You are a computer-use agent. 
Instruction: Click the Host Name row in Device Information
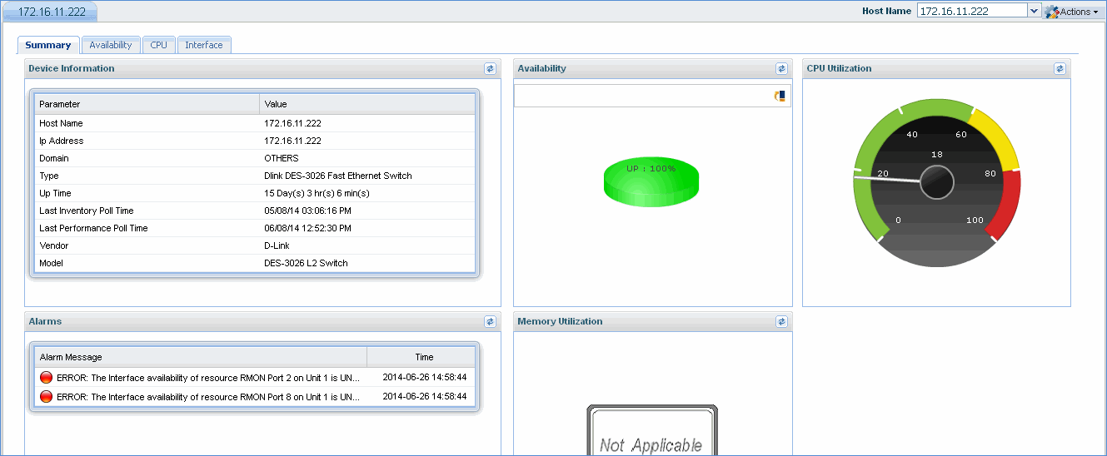coord(255,123)
